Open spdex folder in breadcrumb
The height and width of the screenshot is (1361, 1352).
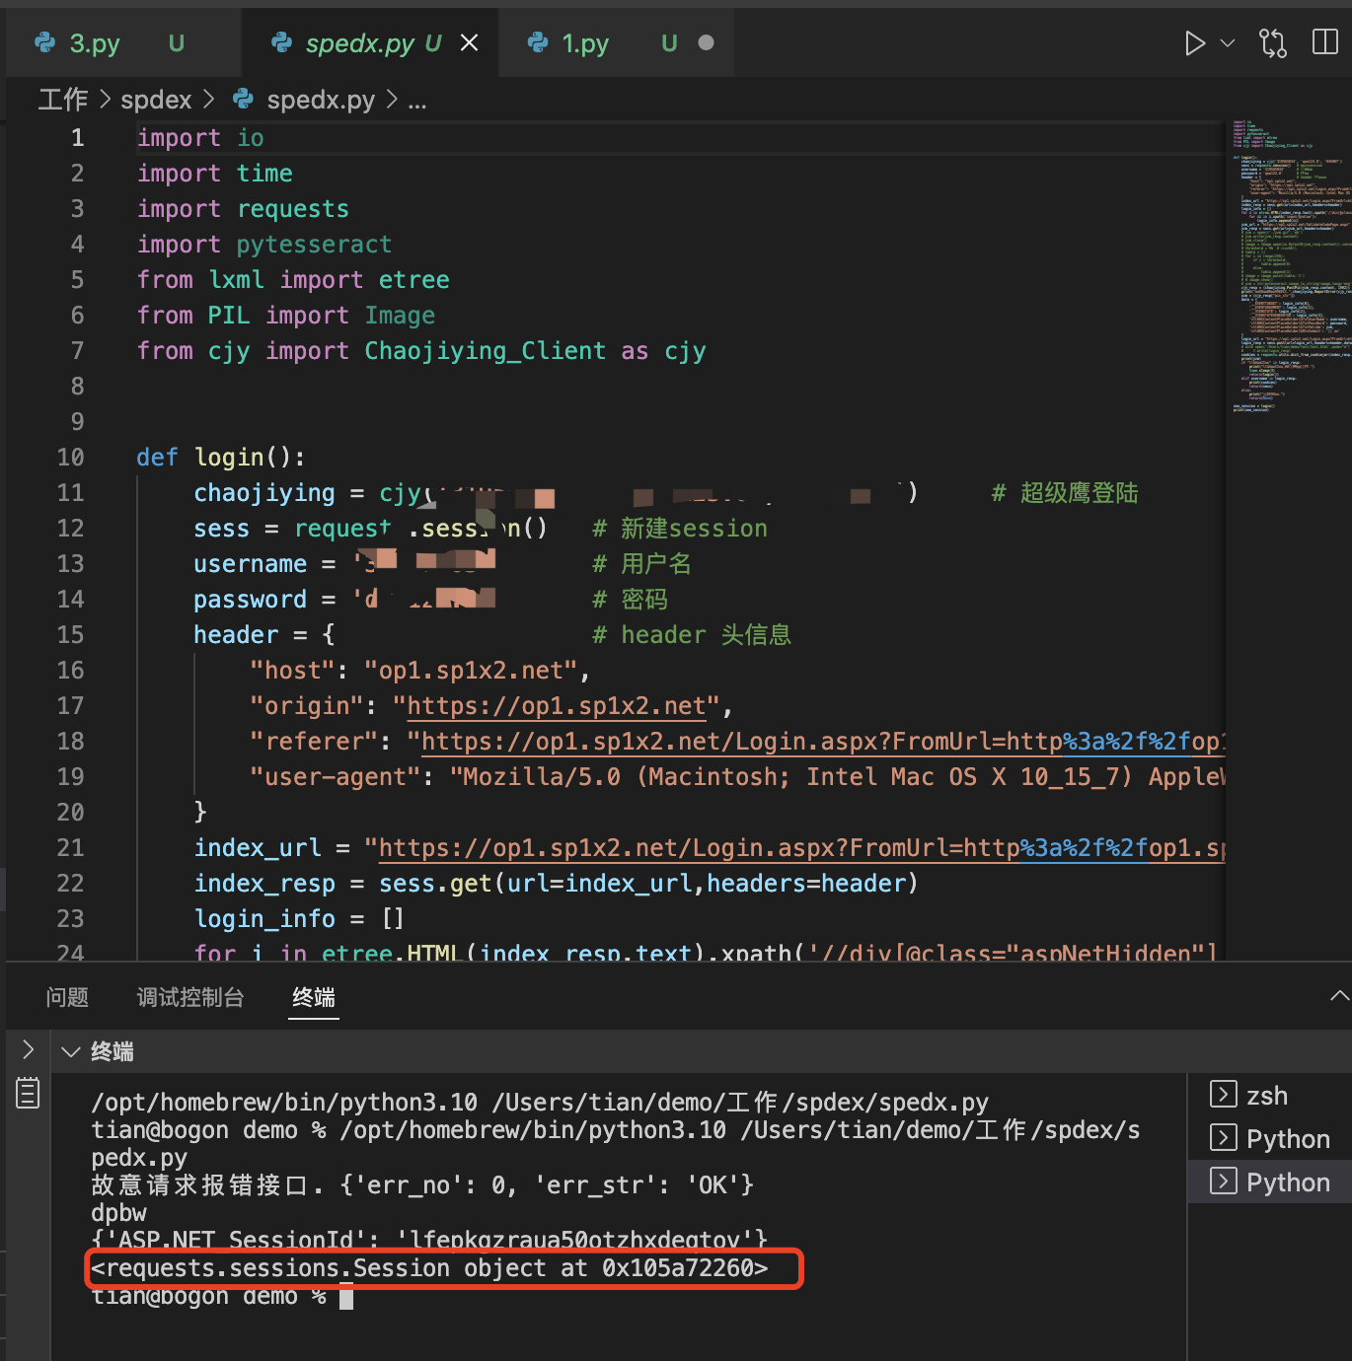point(156,100)
